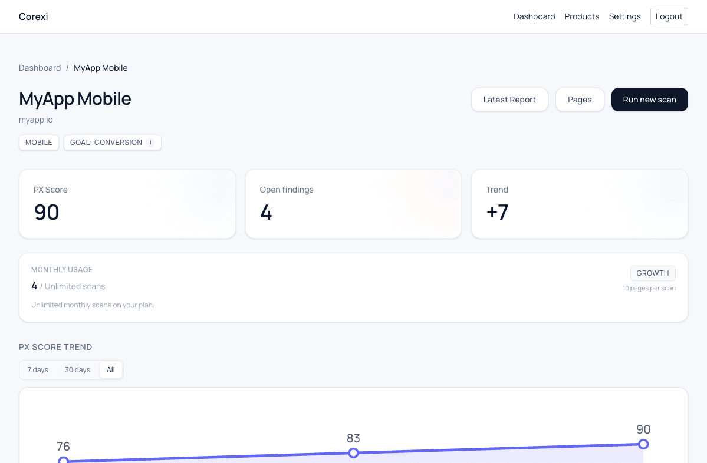Viewport: 707px width, 463px height.
Task: Click the 83 marker on PX Score trend
Action: tap(353, 453)
